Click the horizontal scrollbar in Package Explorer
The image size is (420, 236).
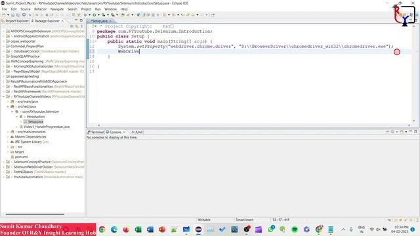[35, 214]
